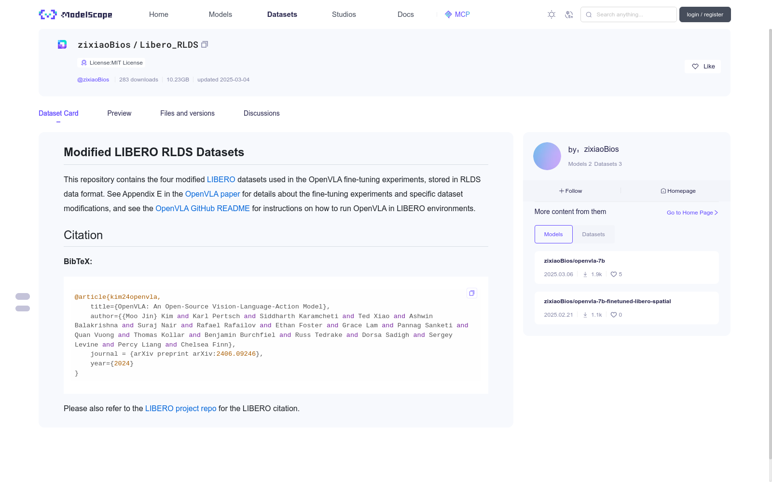This screenshot has height=482, width=772.
Task: Click the "Datasets 3" count under author
Action: point(608,164)
